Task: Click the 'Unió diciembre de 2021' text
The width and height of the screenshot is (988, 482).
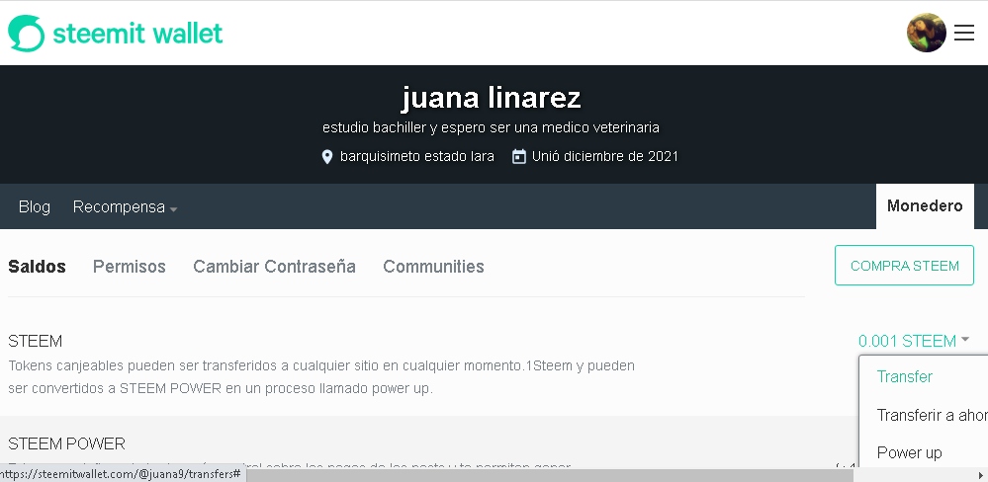Action: click(x=605, y=157)
